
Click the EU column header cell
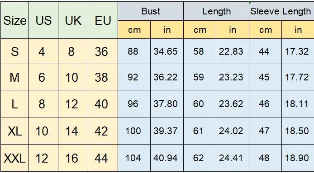pyautogui.click(x=103, y=20)
